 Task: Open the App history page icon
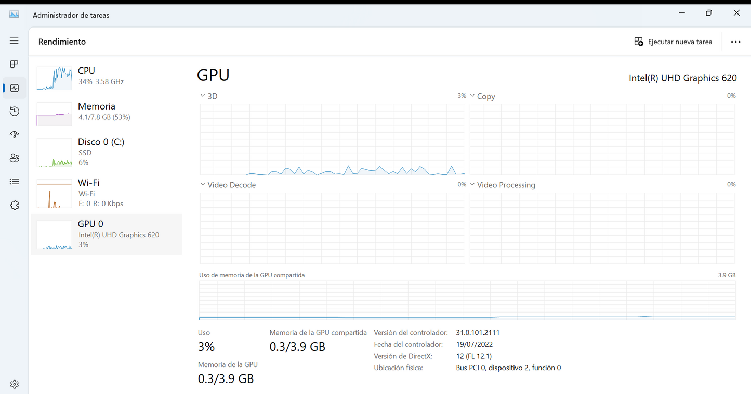pyautogui.click(x=14, y=112)
